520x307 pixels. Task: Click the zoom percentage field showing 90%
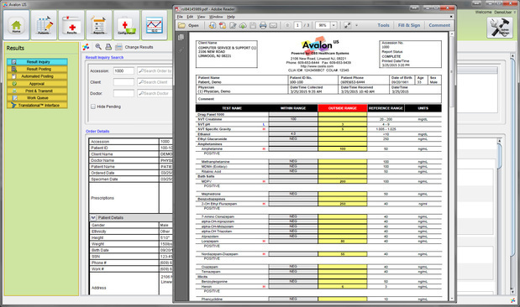pos(323,25)
